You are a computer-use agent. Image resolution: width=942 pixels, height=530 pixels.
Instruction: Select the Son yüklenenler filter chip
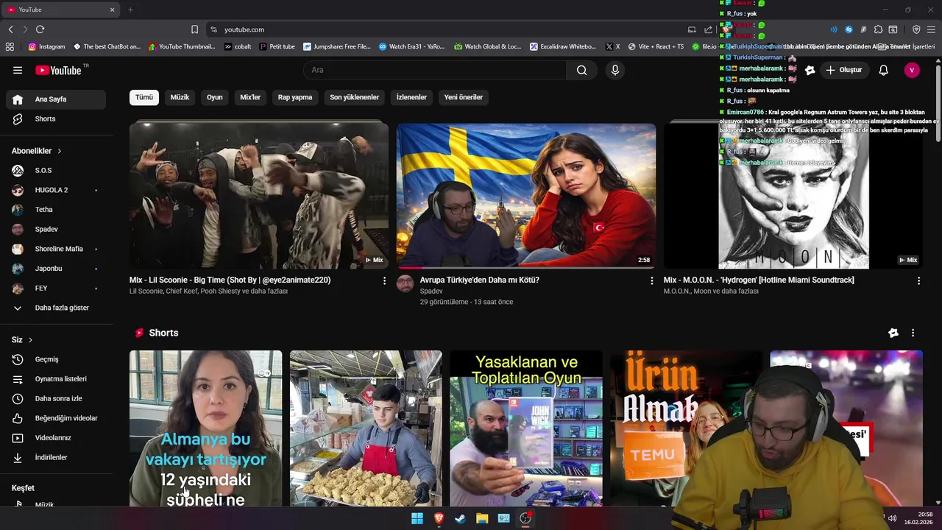[354, 97]
